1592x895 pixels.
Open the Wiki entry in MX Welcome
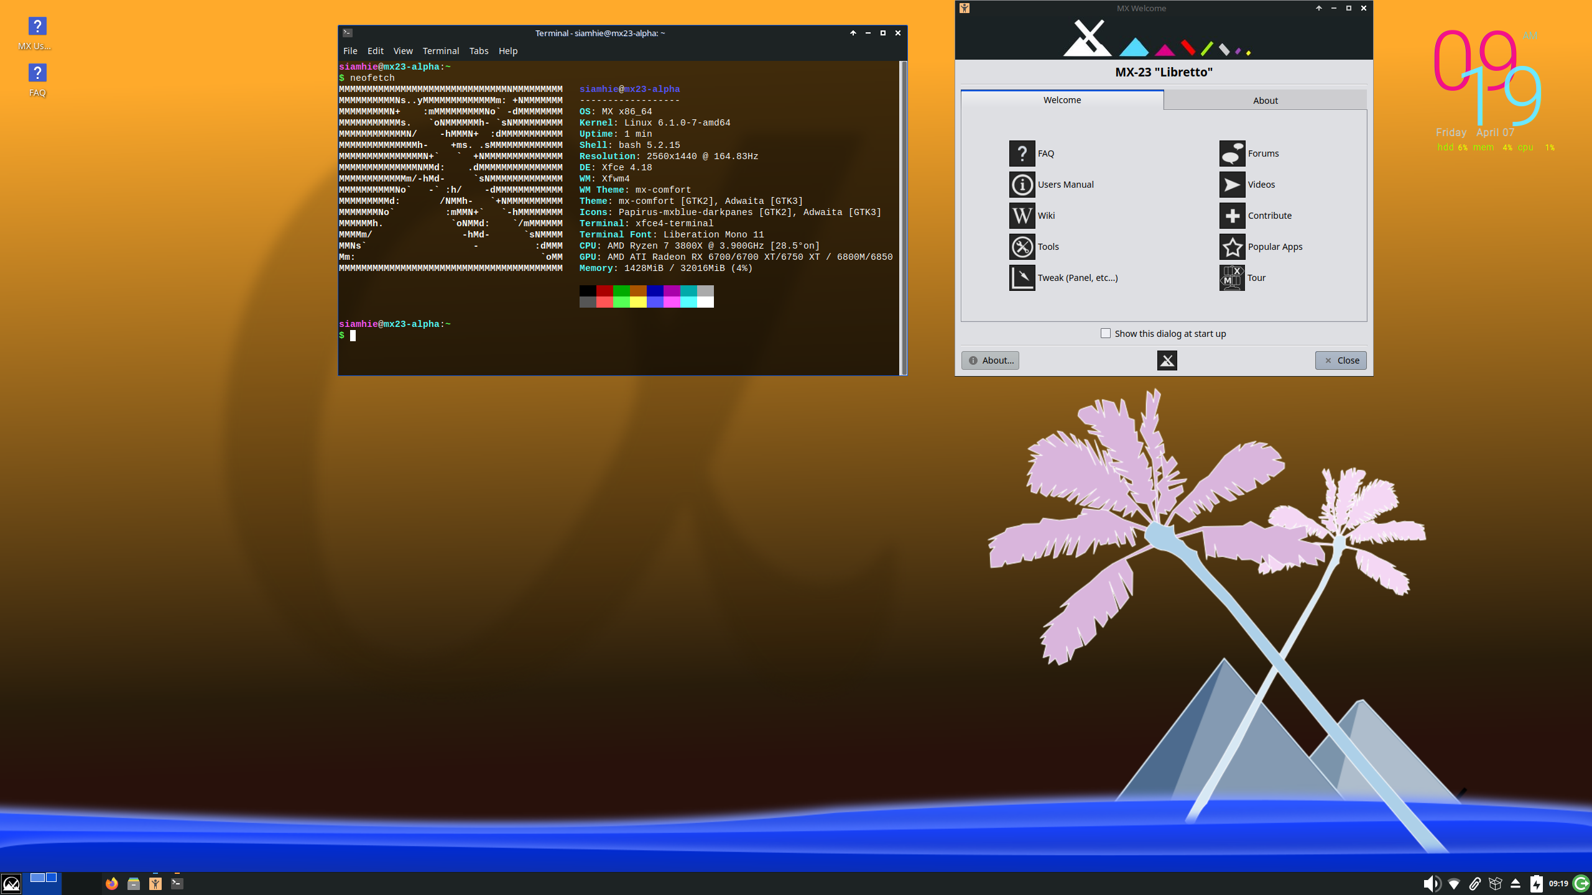tap(1032, 216)
